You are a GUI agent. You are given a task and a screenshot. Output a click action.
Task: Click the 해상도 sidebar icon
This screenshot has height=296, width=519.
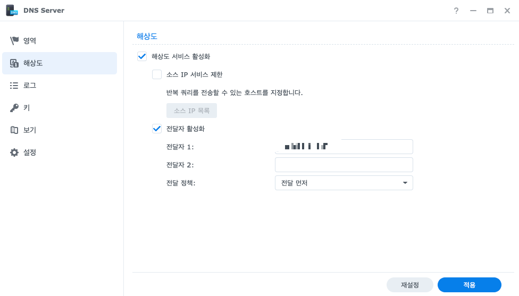pos(14,63)
